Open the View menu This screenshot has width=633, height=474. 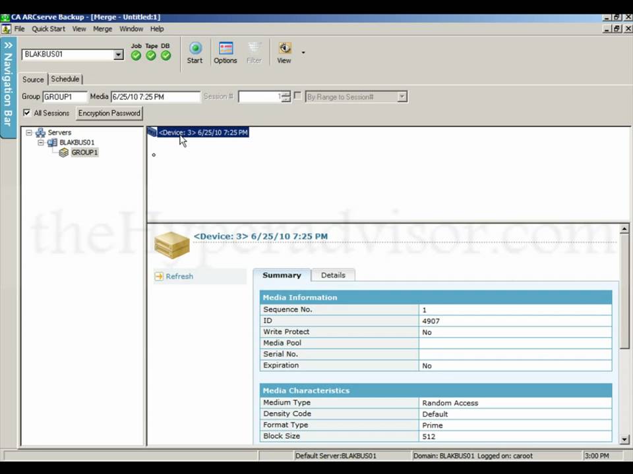click(79, 29)
